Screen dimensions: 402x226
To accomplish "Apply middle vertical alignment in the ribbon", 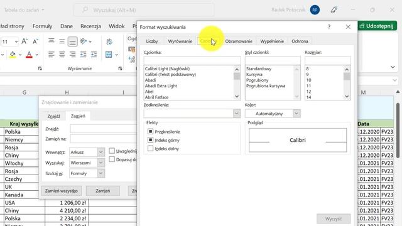I will click(62, 41).
